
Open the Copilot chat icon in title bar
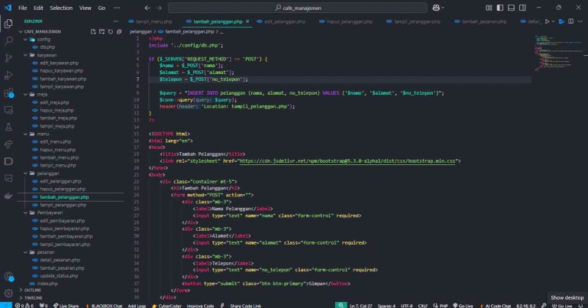(436, 8)
